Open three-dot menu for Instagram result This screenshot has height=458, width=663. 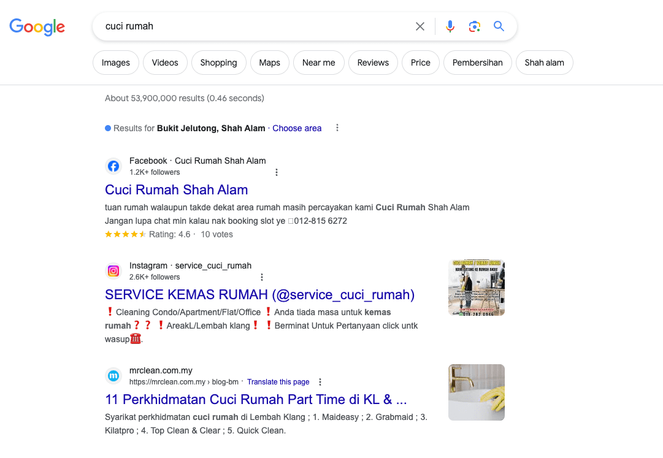[262, 277]
